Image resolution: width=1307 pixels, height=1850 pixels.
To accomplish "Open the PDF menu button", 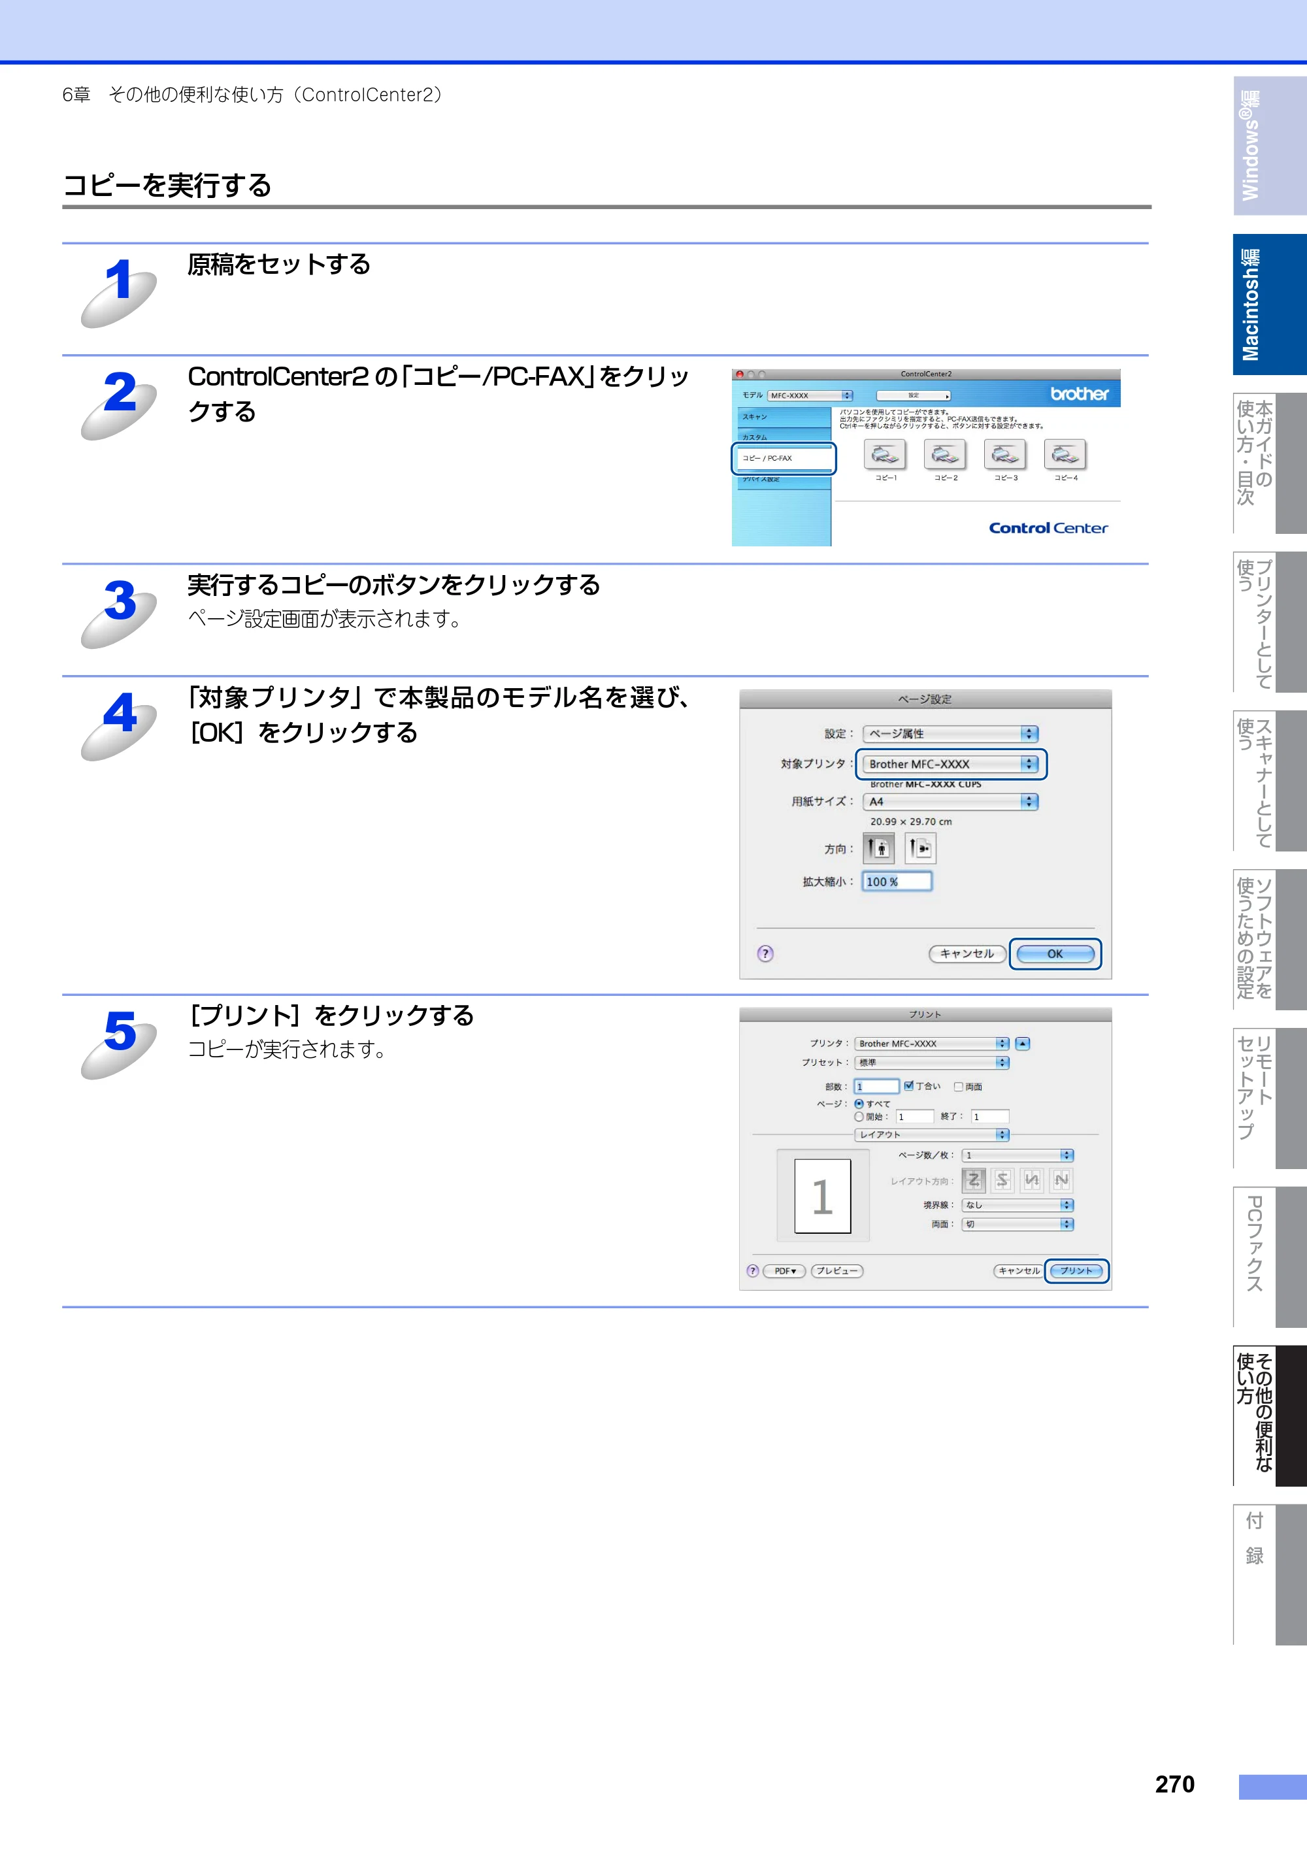I will tap(784, 1270).
